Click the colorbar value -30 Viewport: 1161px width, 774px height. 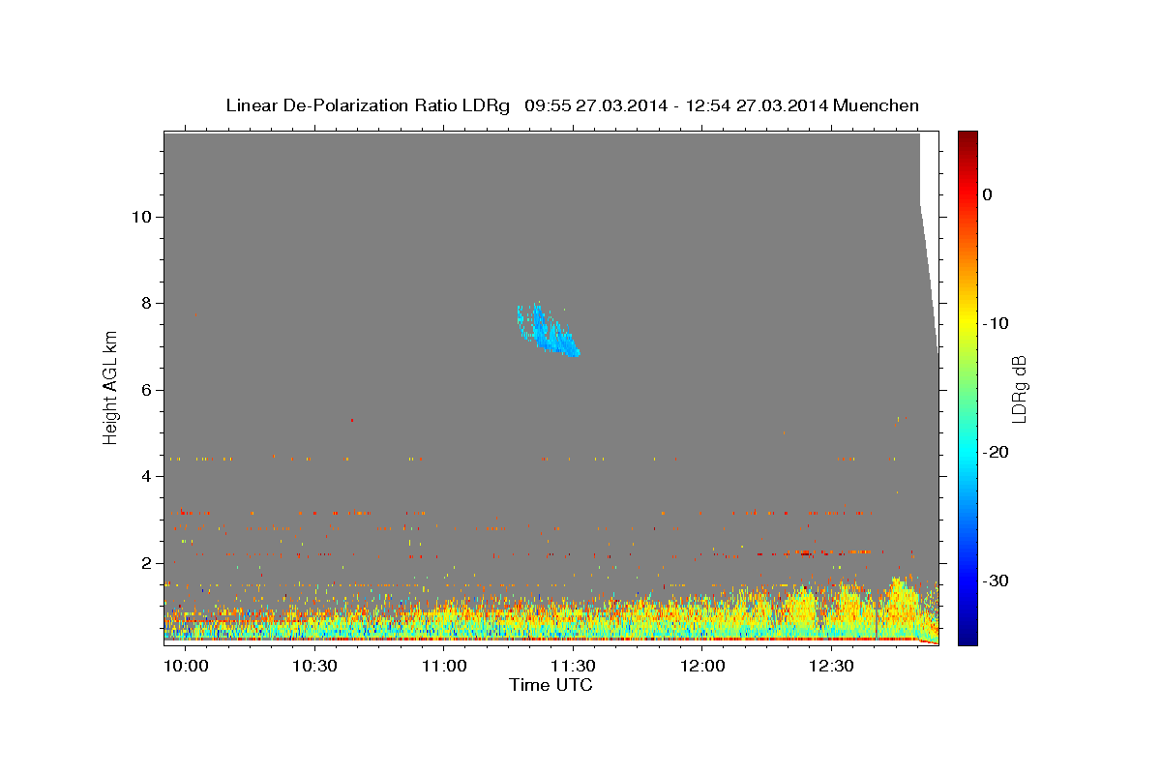(997, 580)
